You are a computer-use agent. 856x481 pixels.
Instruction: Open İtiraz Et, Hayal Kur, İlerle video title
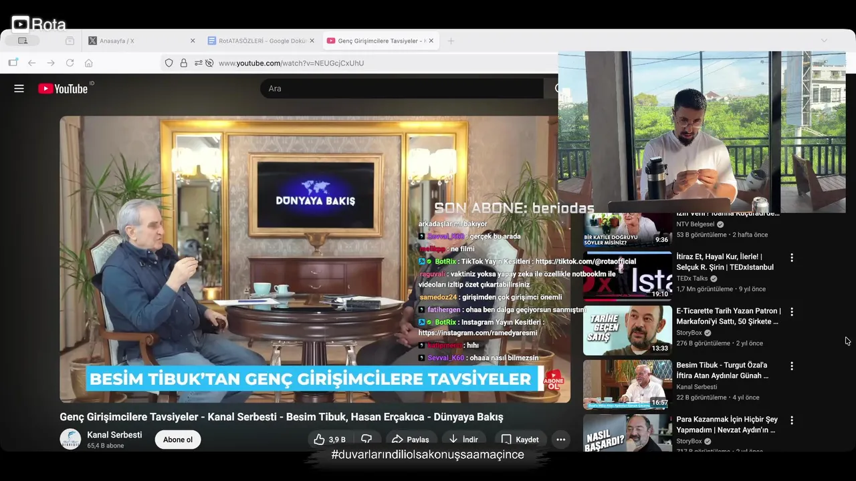coord(725,262)
